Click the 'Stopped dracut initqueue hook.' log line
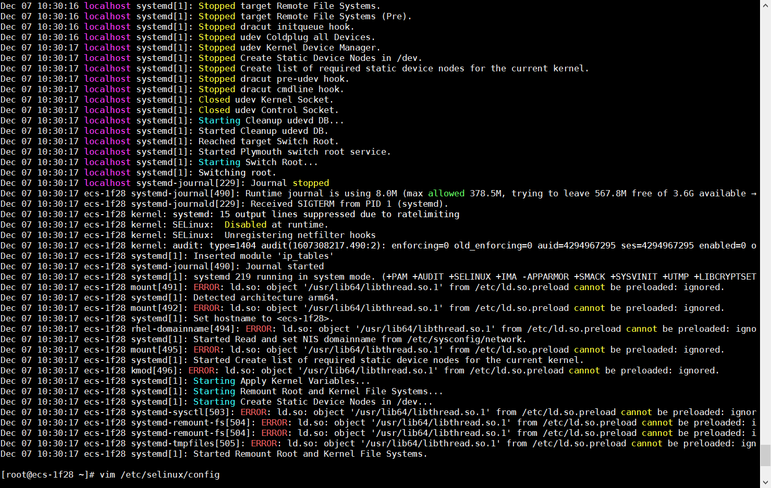The width and height of the screenshot is (771, 488). (177, 27)
